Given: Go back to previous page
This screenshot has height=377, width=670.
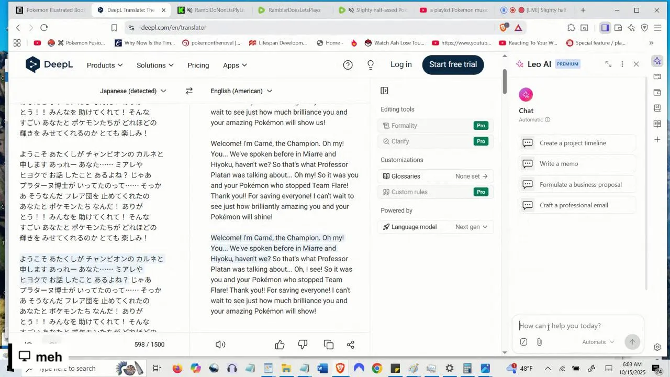Looking at the screenshot, I should (x=18, y=28).
